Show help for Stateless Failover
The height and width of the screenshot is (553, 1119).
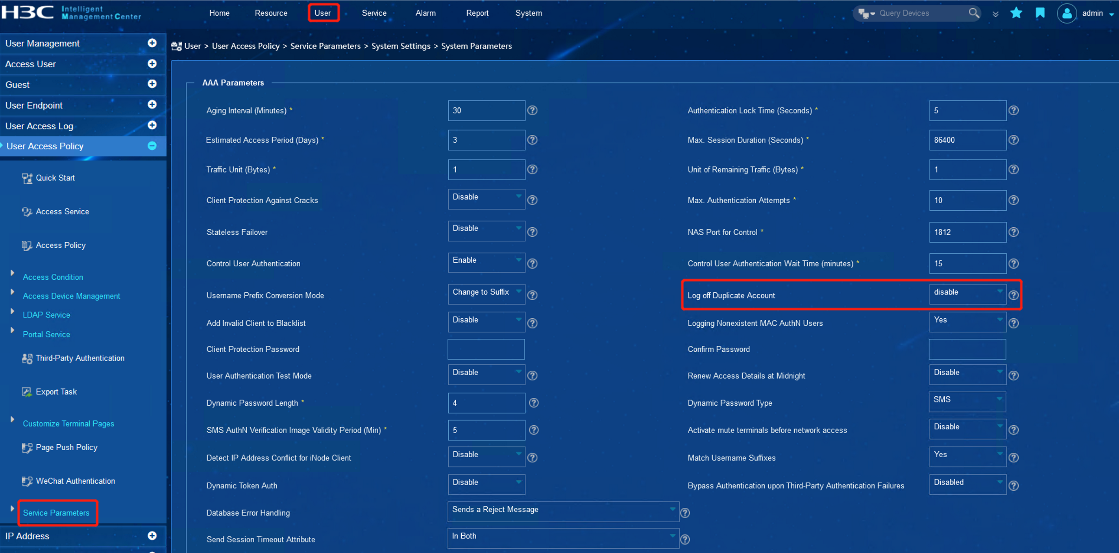(532, 232)
